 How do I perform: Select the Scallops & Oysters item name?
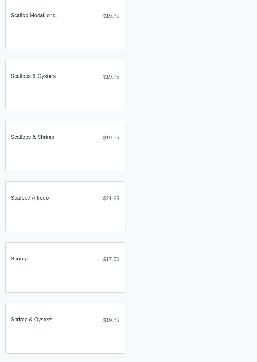point(33,76)
